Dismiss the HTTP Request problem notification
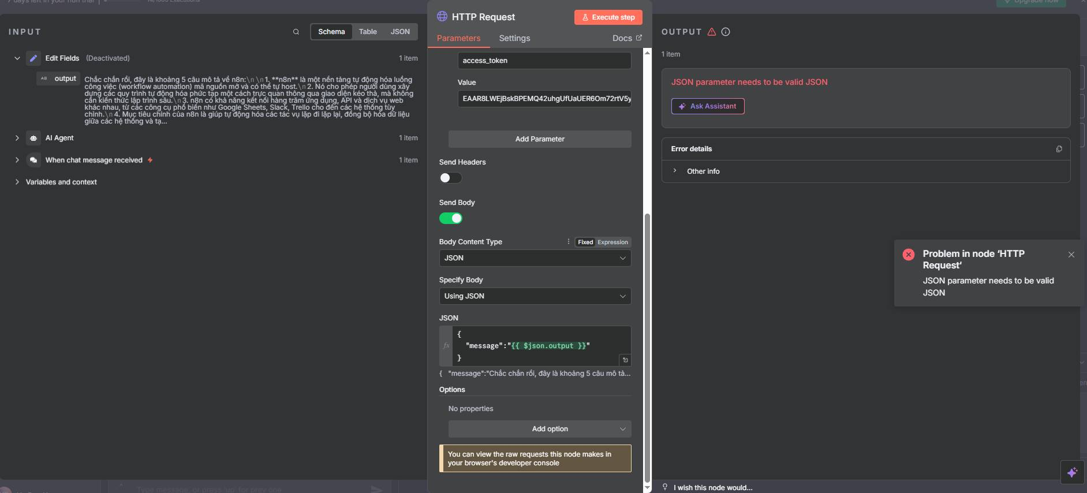The image size is (1087, 493). coord(1071,255)
